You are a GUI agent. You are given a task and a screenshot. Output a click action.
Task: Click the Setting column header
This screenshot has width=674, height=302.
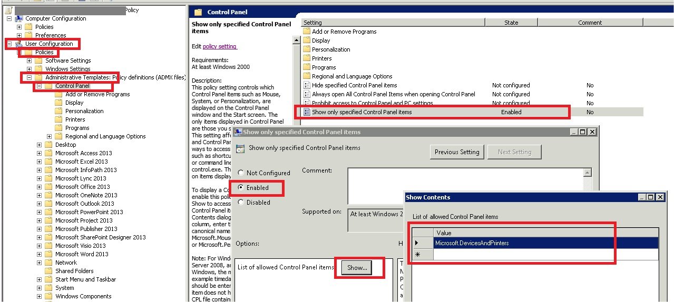point(393,23)
